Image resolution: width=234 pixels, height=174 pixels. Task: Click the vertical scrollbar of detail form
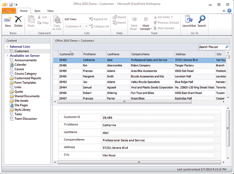tap(228, 128)
